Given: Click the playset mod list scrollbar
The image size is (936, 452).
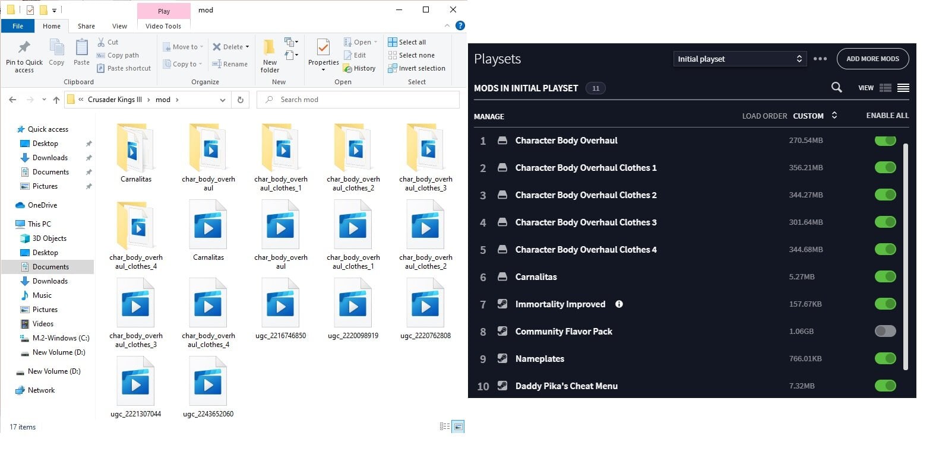Looking at the screenshot, I should point(906,257).
